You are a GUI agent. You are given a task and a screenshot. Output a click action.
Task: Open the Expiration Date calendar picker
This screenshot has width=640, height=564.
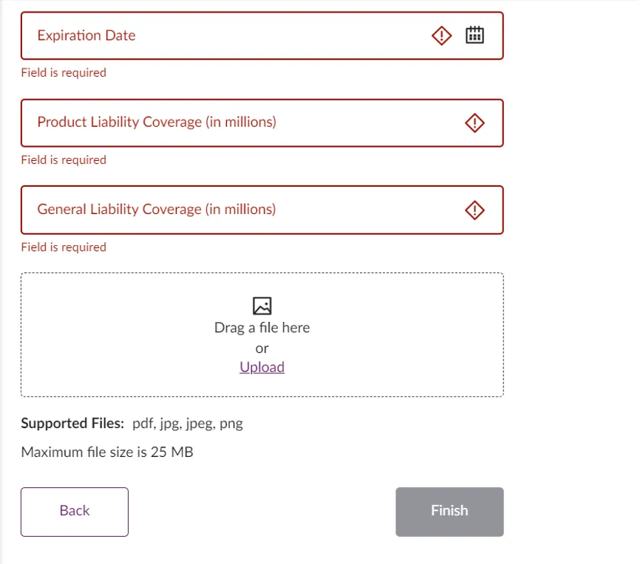point(474,35)
